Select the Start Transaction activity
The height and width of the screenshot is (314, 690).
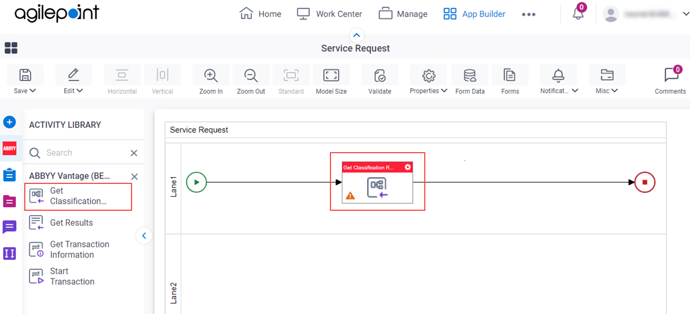pyautogui.click(x=61, y=276)
